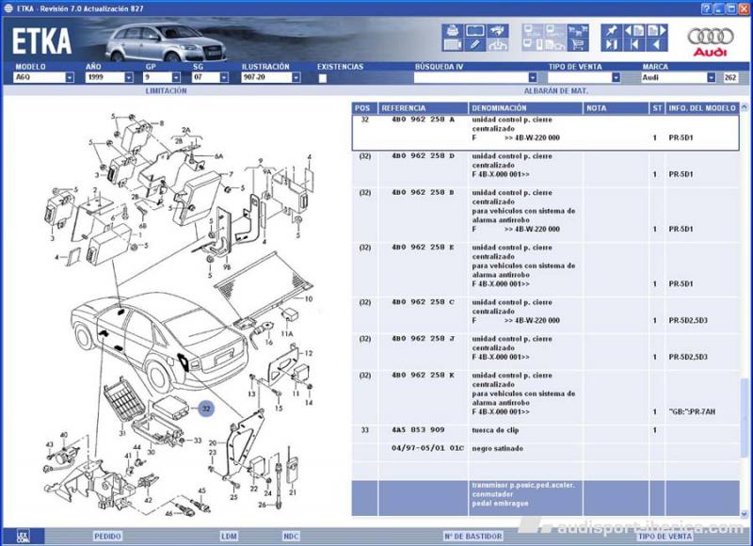The width and height of the screenshot is (753, 546).
Task: Go to next page with right-arrow page icon
Action: coord(657,31)
